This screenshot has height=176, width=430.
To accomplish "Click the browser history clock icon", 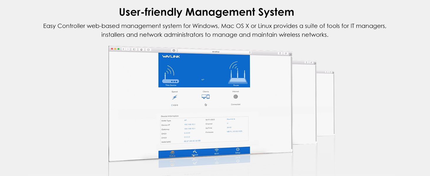I will pyautogui.click(x=148, y=50).
